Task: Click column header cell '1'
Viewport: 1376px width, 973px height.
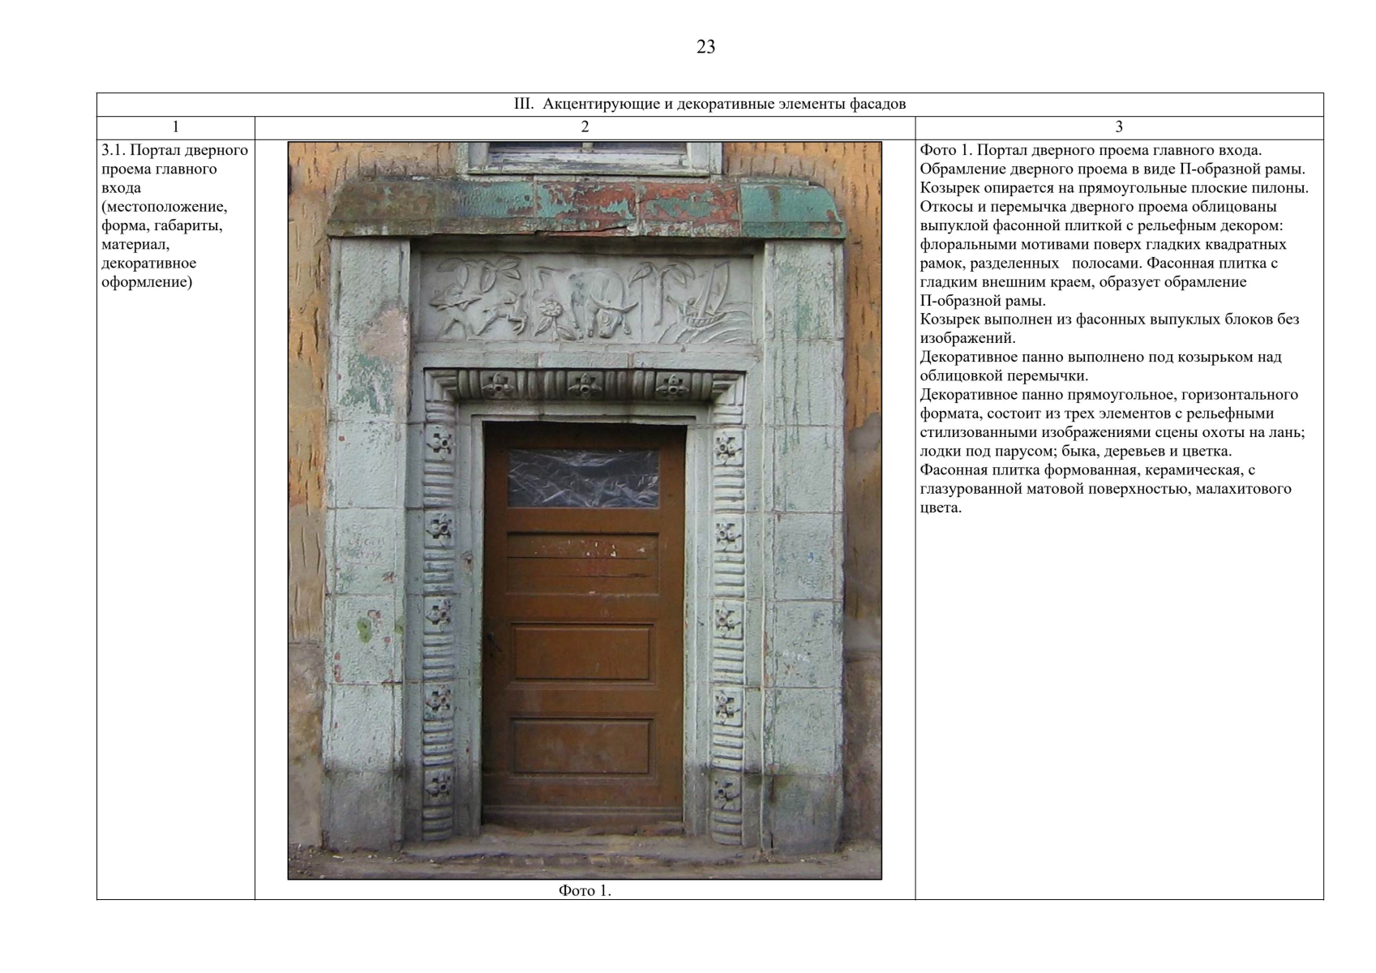Action: point(176,127)
